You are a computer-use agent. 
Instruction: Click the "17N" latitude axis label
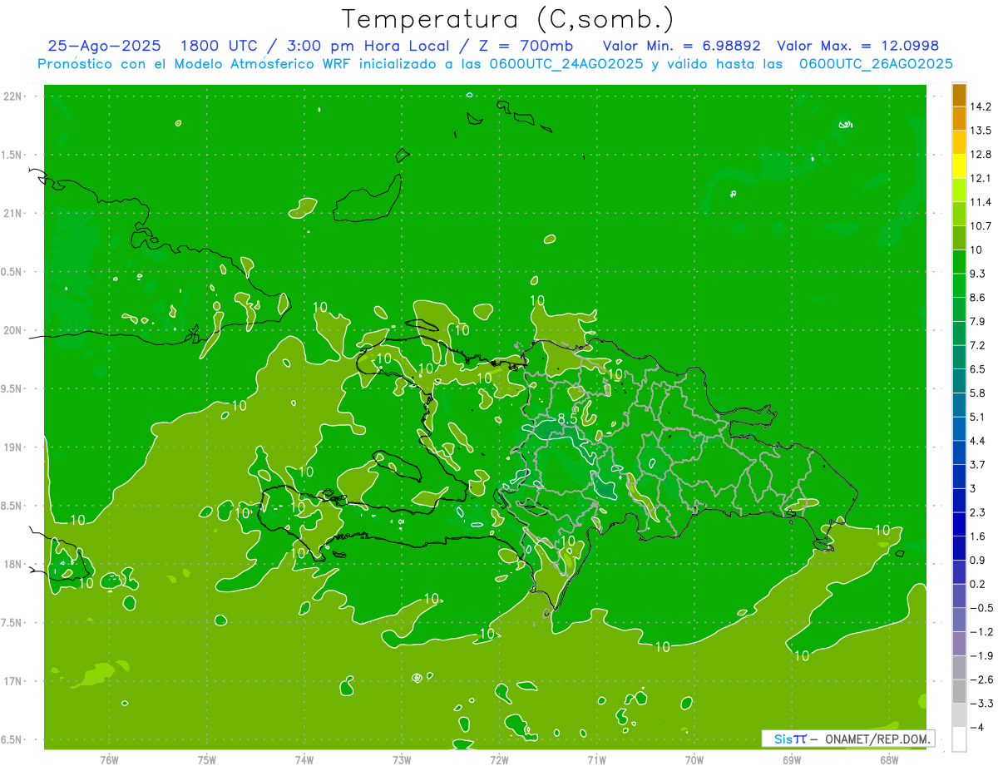(x=12, y=681)
